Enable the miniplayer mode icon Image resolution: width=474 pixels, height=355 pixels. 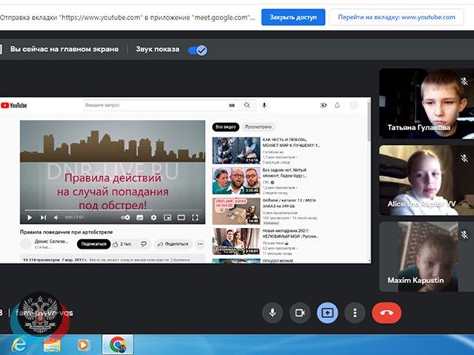tap(167, 217)
